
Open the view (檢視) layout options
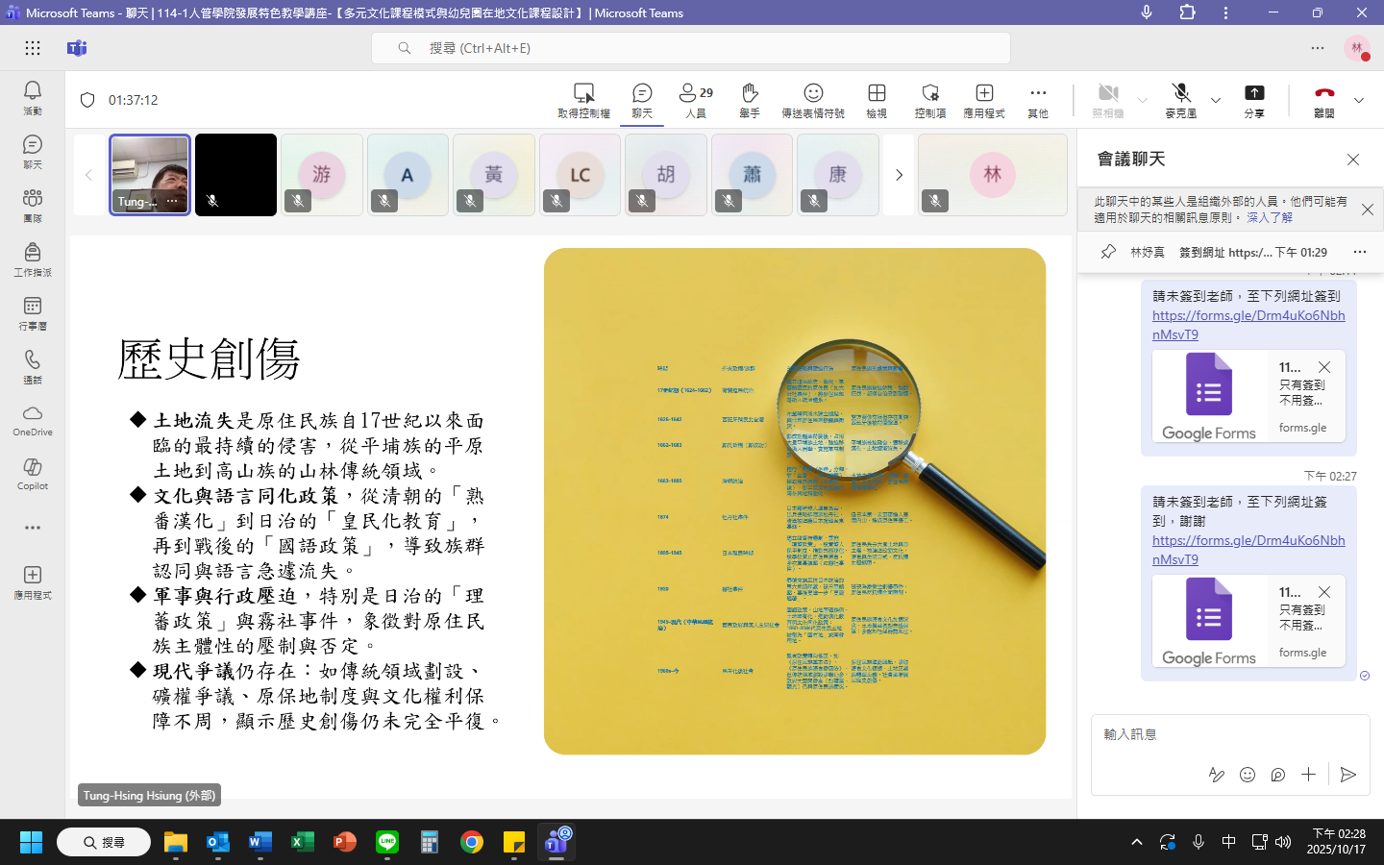pyautogui.click(x=877, y=99)
